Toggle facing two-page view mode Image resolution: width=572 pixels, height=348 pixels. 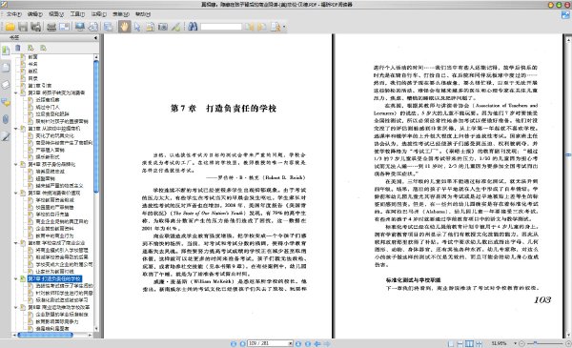[469, 343]
